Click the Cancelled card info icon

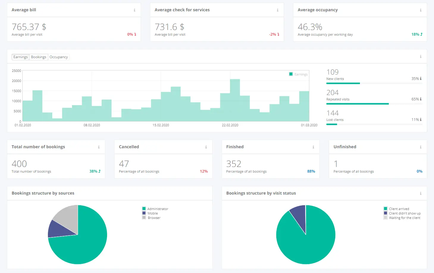206,147
